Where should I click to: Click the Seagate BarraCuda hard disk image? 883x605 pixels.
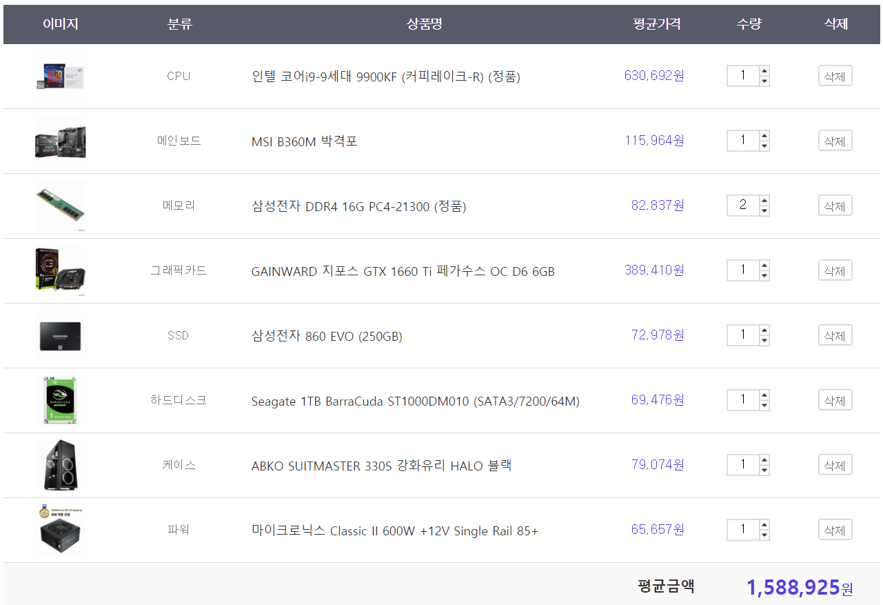coord(61,400)
